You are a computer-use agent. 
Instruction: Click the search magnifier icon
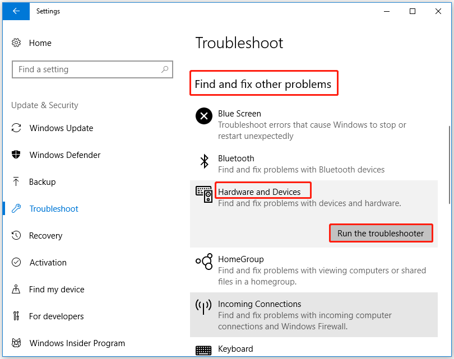(x=165, y=69)
